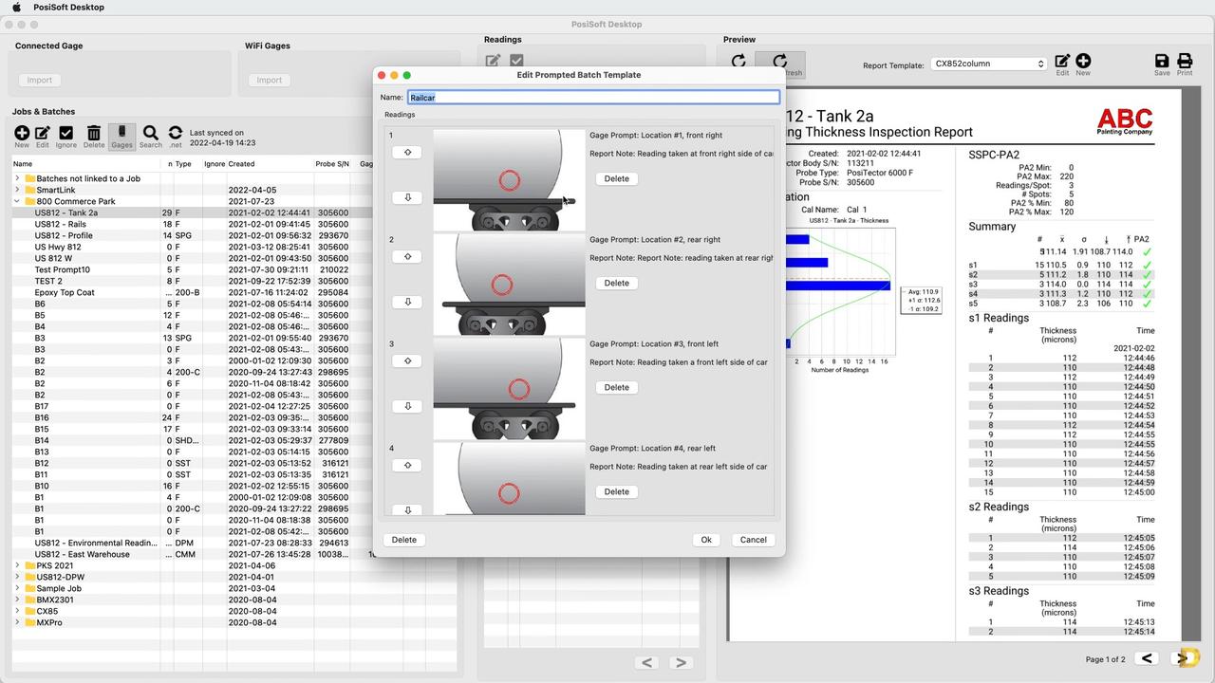The height and width of the screenshot is (683, 1215).
Task: Open the Report Template dropdown
Action: [988, 64]
